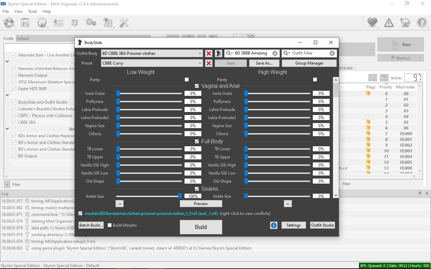
Task: Click the Build button
Action: tap(201, 227)
